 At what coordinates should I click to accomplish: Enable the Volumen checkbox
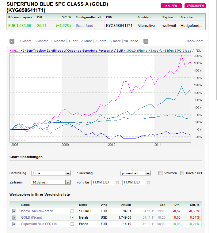coord(160,173)
